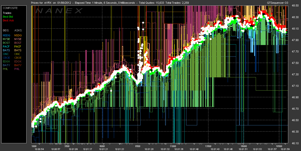Select PACF in the BIDS column
This screenshot has width=301, height=151.
coord(6,47)
